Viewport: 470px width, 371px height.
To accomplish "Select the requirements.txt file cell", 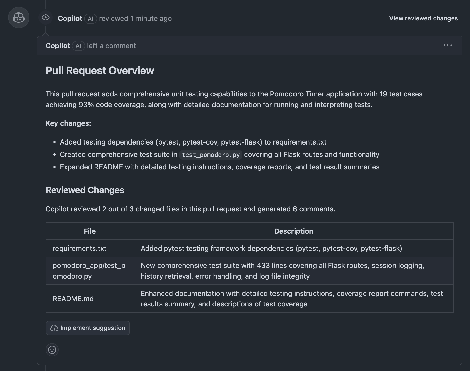I will 80,248.
